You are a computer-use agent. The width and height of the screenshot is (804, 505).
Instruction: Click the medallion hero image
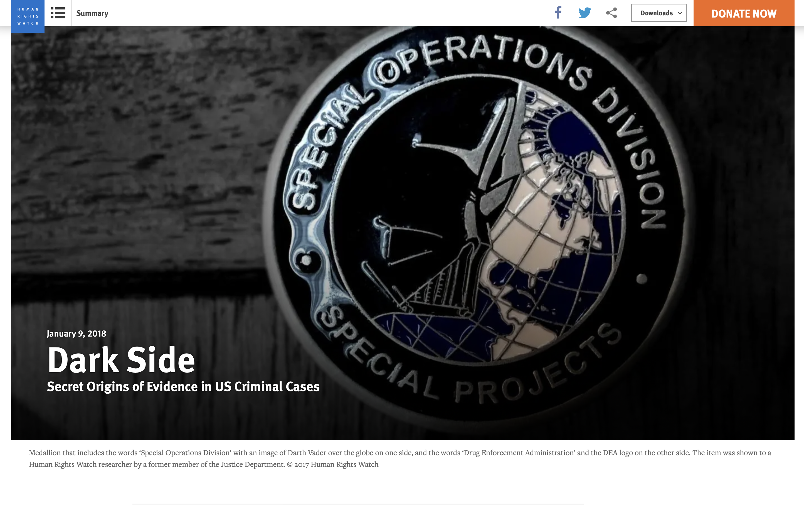403,233
